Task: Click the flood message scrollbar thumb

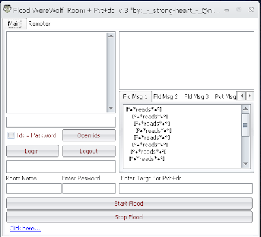Action: click(245, 125)
